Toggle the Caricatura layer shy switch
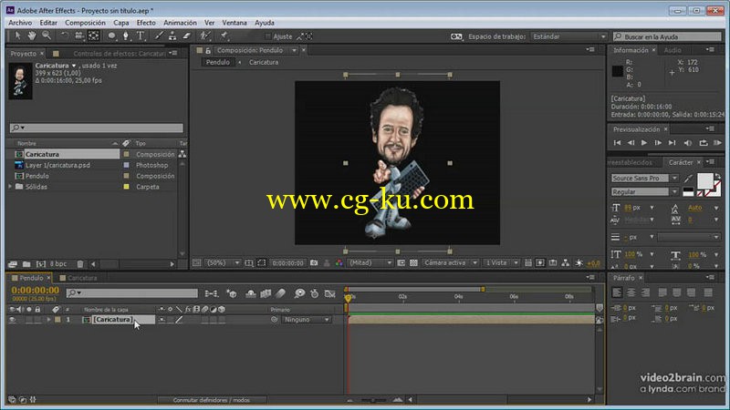Screen dimensions: 730x410 162,320
